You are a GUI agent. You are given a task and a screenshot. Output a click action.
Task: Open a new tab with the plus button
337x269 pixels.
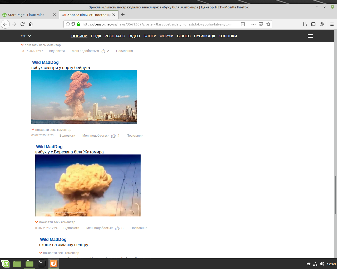point(123,15)
